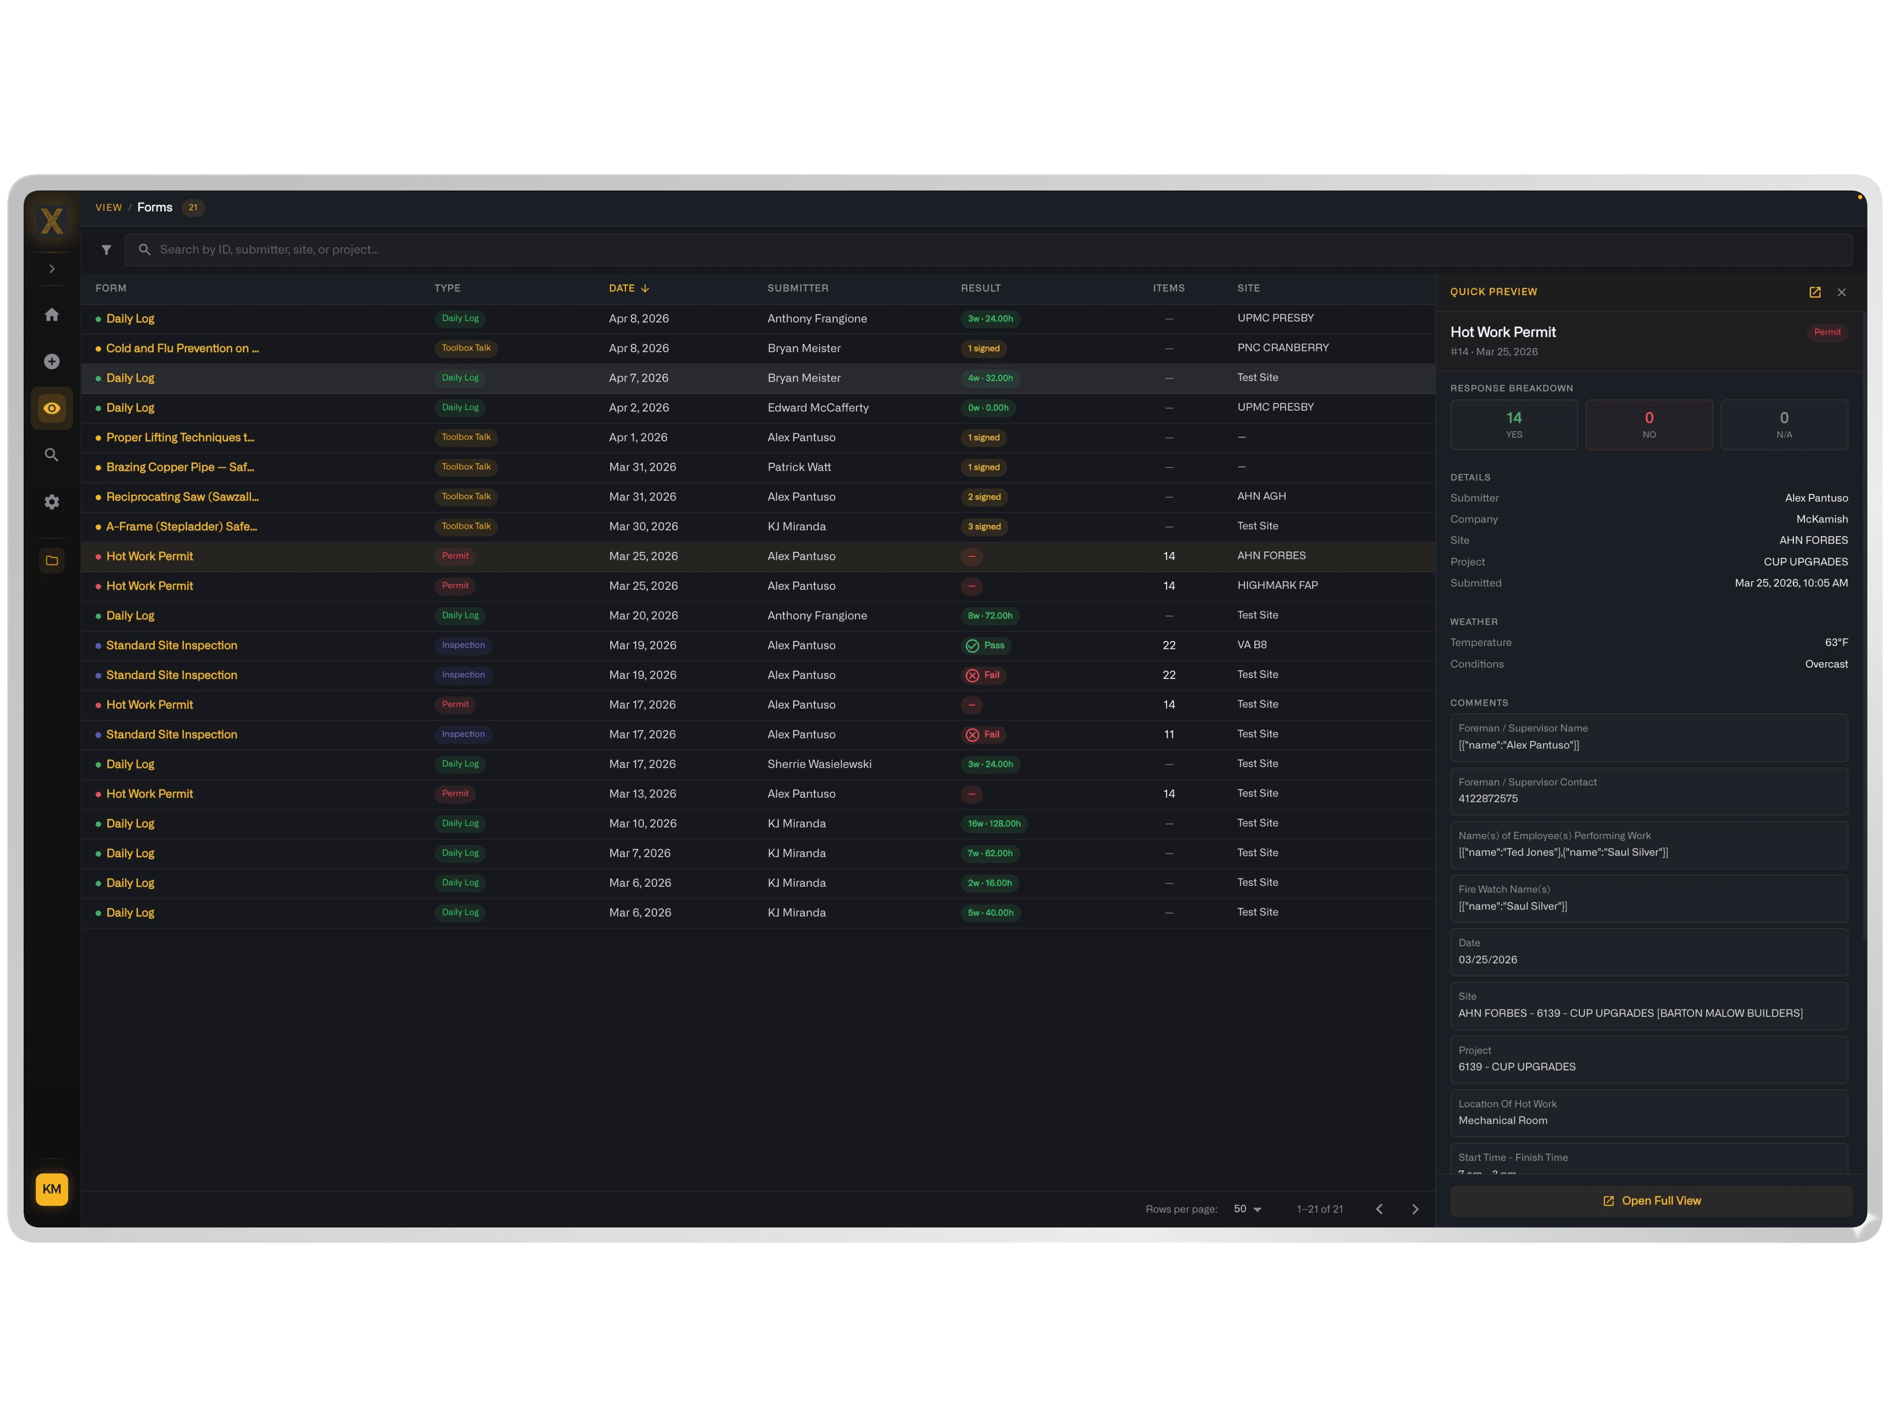Sort by FORM column header
This screenshot has width=1891, height=1418.
click(111, 289)
